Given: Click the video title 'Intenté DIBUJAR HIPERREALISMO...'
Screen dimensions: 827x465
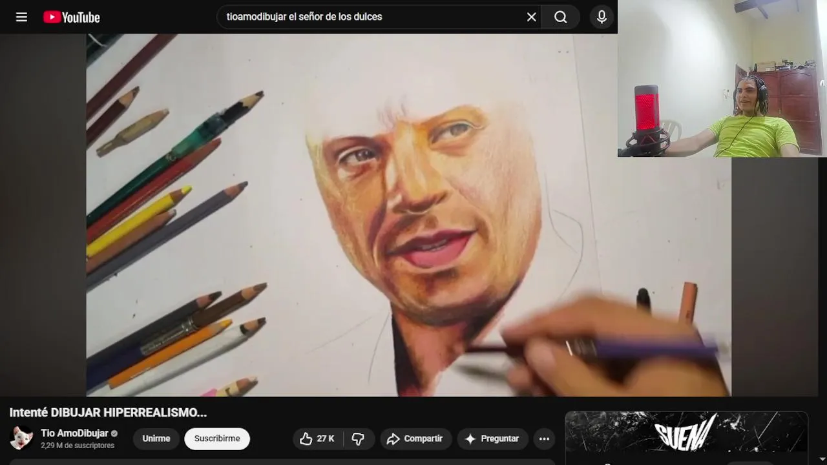Looking at the screenshot, I should [x=108, y=413].
